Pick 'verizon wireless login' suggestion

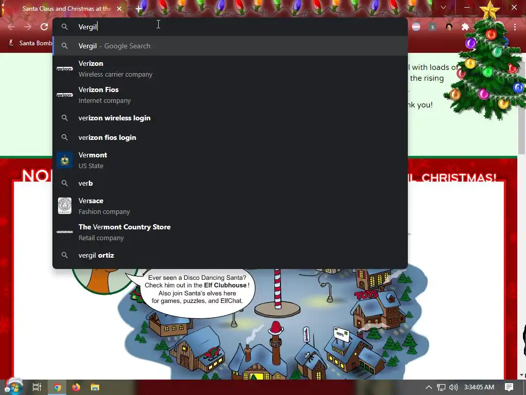230,118
